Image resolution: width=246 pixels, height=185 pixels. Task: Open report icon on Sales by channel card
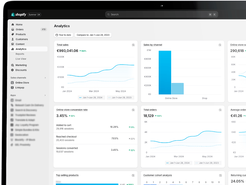pyautogui.click(x=220, y=45)
